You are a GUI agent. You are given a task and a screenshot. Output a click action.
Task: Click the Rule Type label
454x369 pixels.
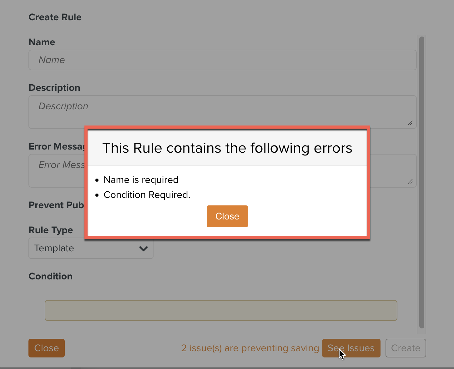point(51,230)
